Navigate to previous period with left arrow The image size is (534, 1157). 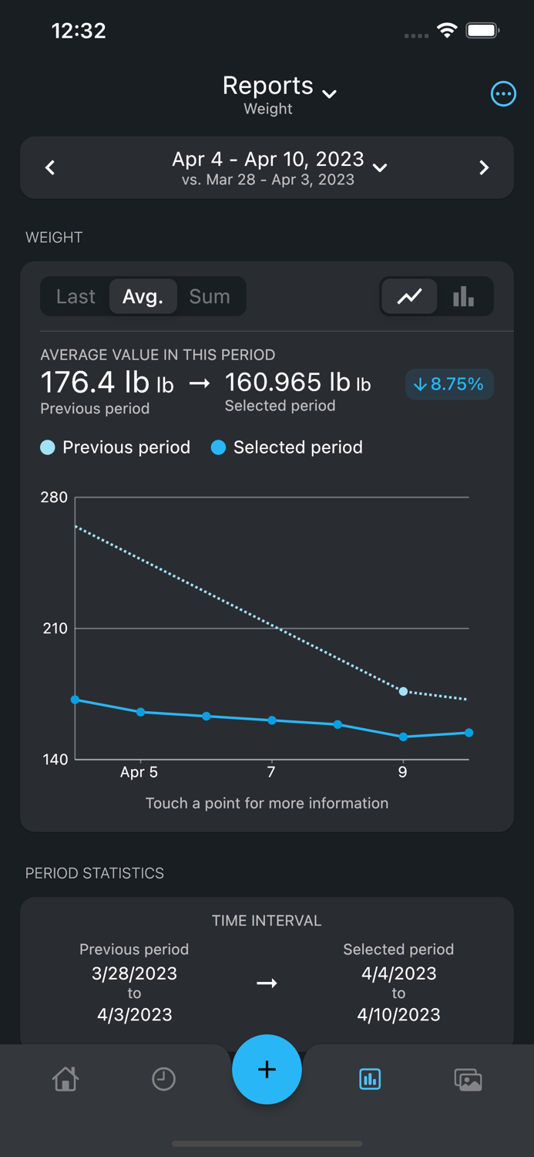pyautogui.click(x=50, y=167)
